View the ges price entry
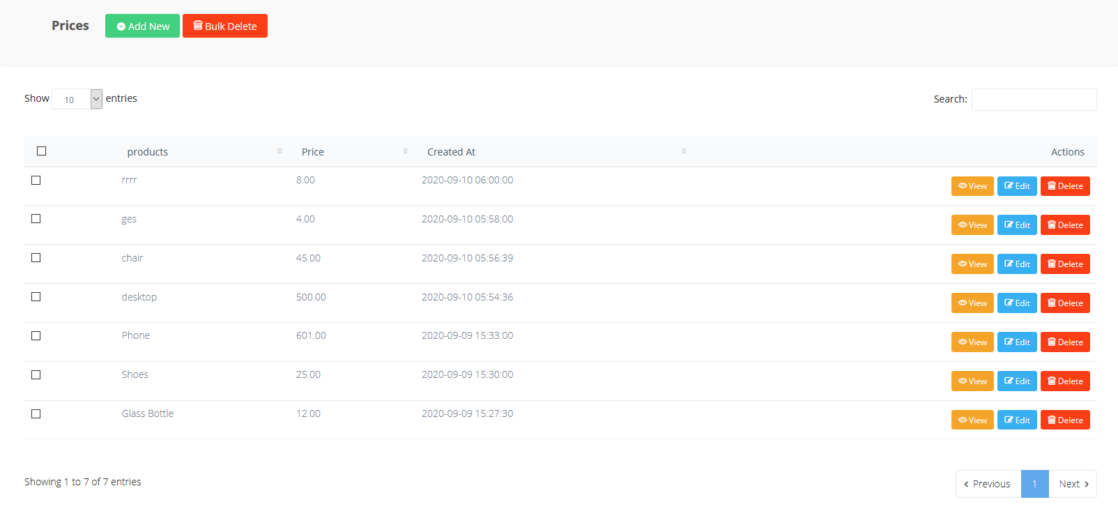Image resolution: width=1118 pixels, height=509 pixels. click(x=972, y=225)
